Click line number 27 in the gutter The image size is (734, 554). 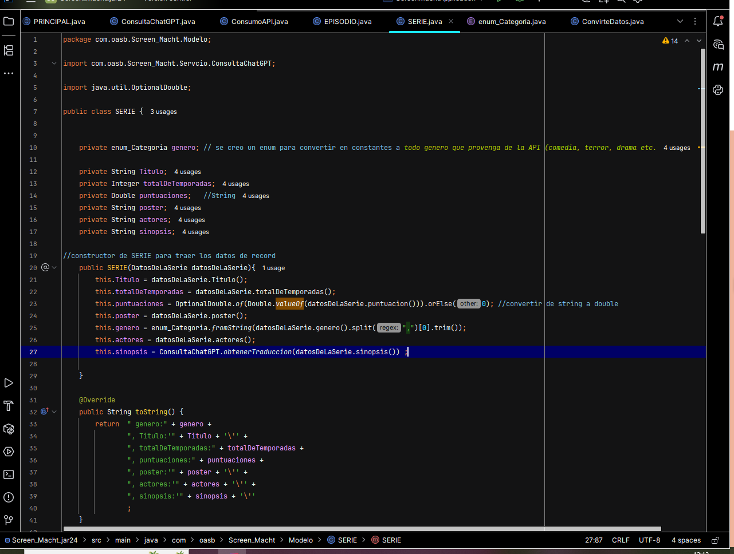point(33,352)
